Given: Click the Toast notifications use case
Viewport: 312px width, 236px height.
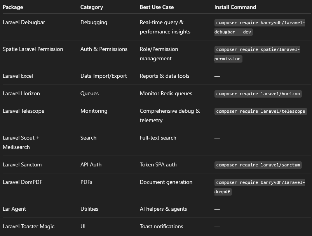Looking at the screenshot, I should pyautogui.click(x=161, y=226).
